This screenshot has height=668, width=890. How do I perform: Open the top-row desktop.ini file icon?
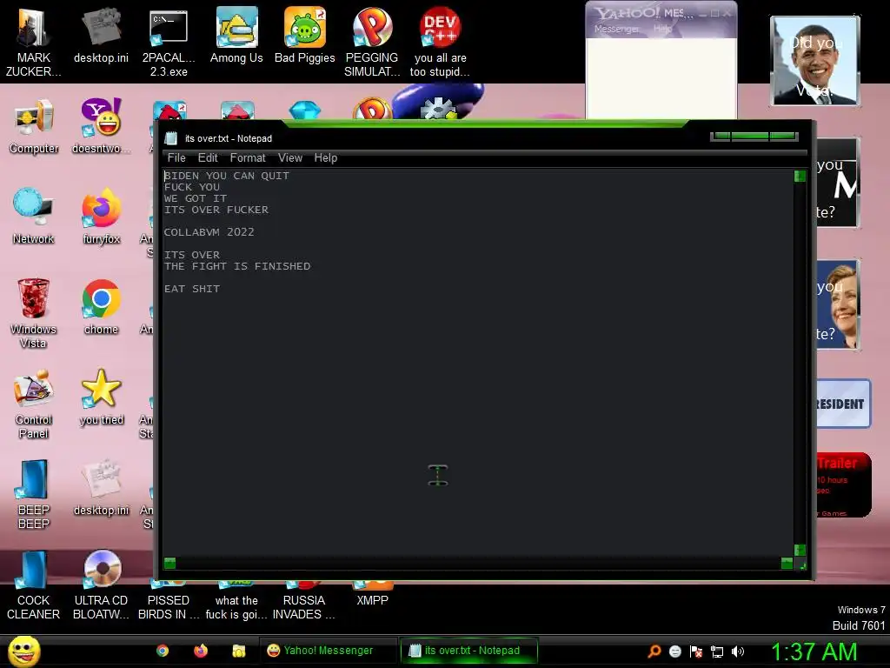[x=101, y=35]
